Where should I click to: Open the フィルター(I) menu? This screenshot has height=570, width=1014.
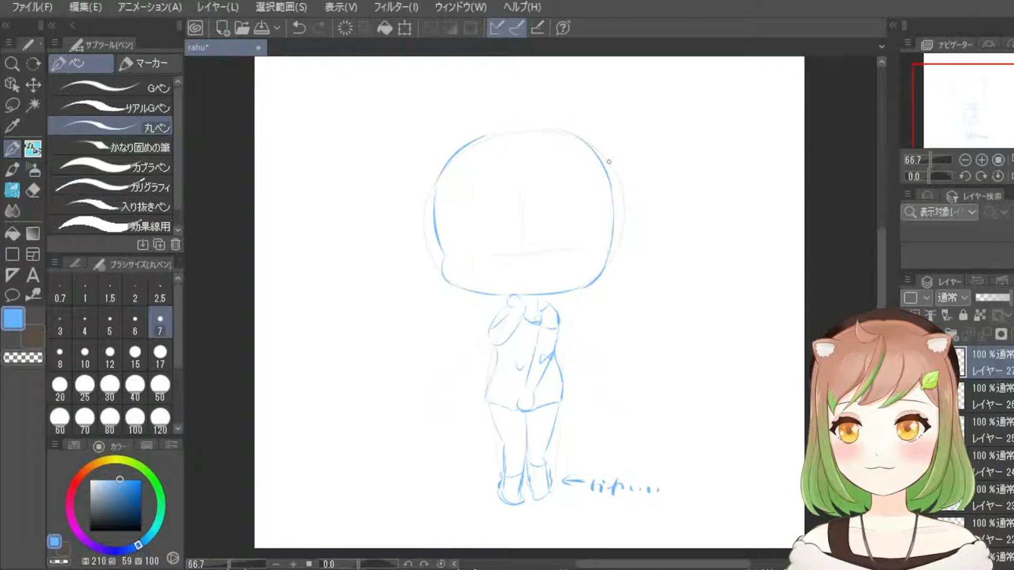(x=396, y=7)
